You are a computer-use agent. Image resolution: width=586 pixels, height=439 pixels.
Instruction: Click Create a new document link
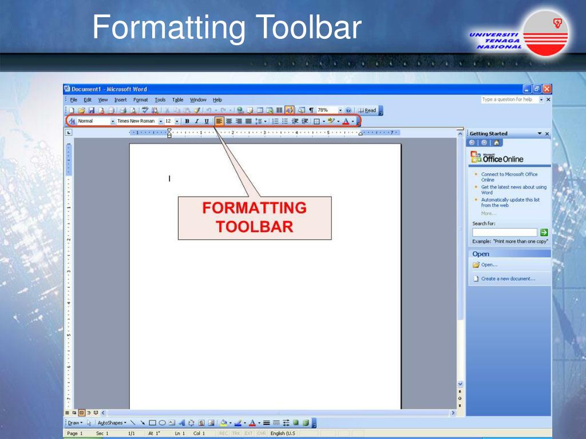pyautogui.click(x=508, y=278)
